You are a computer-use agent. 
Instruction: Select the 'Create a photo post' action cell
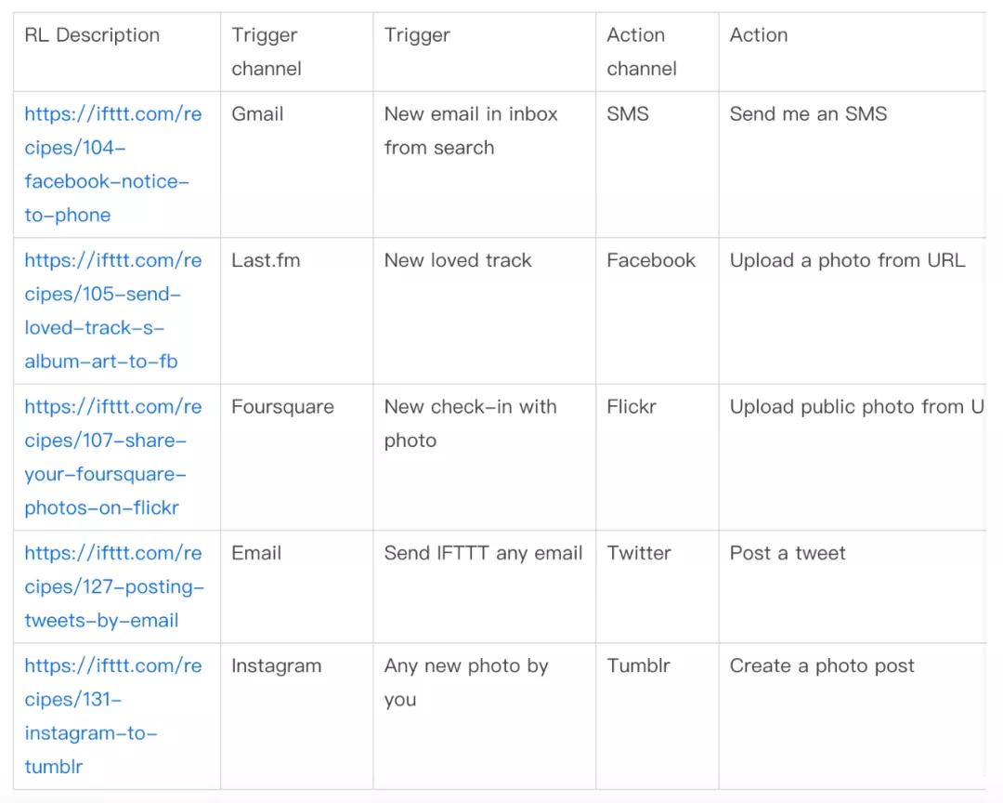(x=822, y=666)
